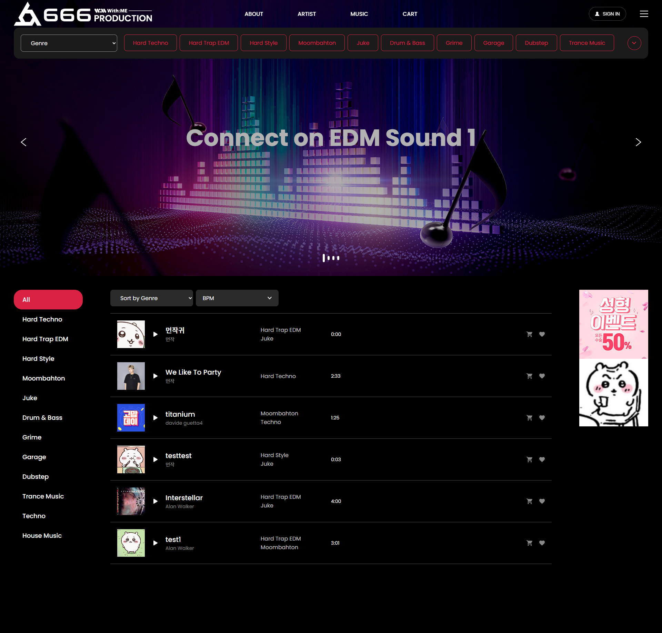Filter by Juke tag button
This screenshot has width=662, height=633.
pos(363,43)
